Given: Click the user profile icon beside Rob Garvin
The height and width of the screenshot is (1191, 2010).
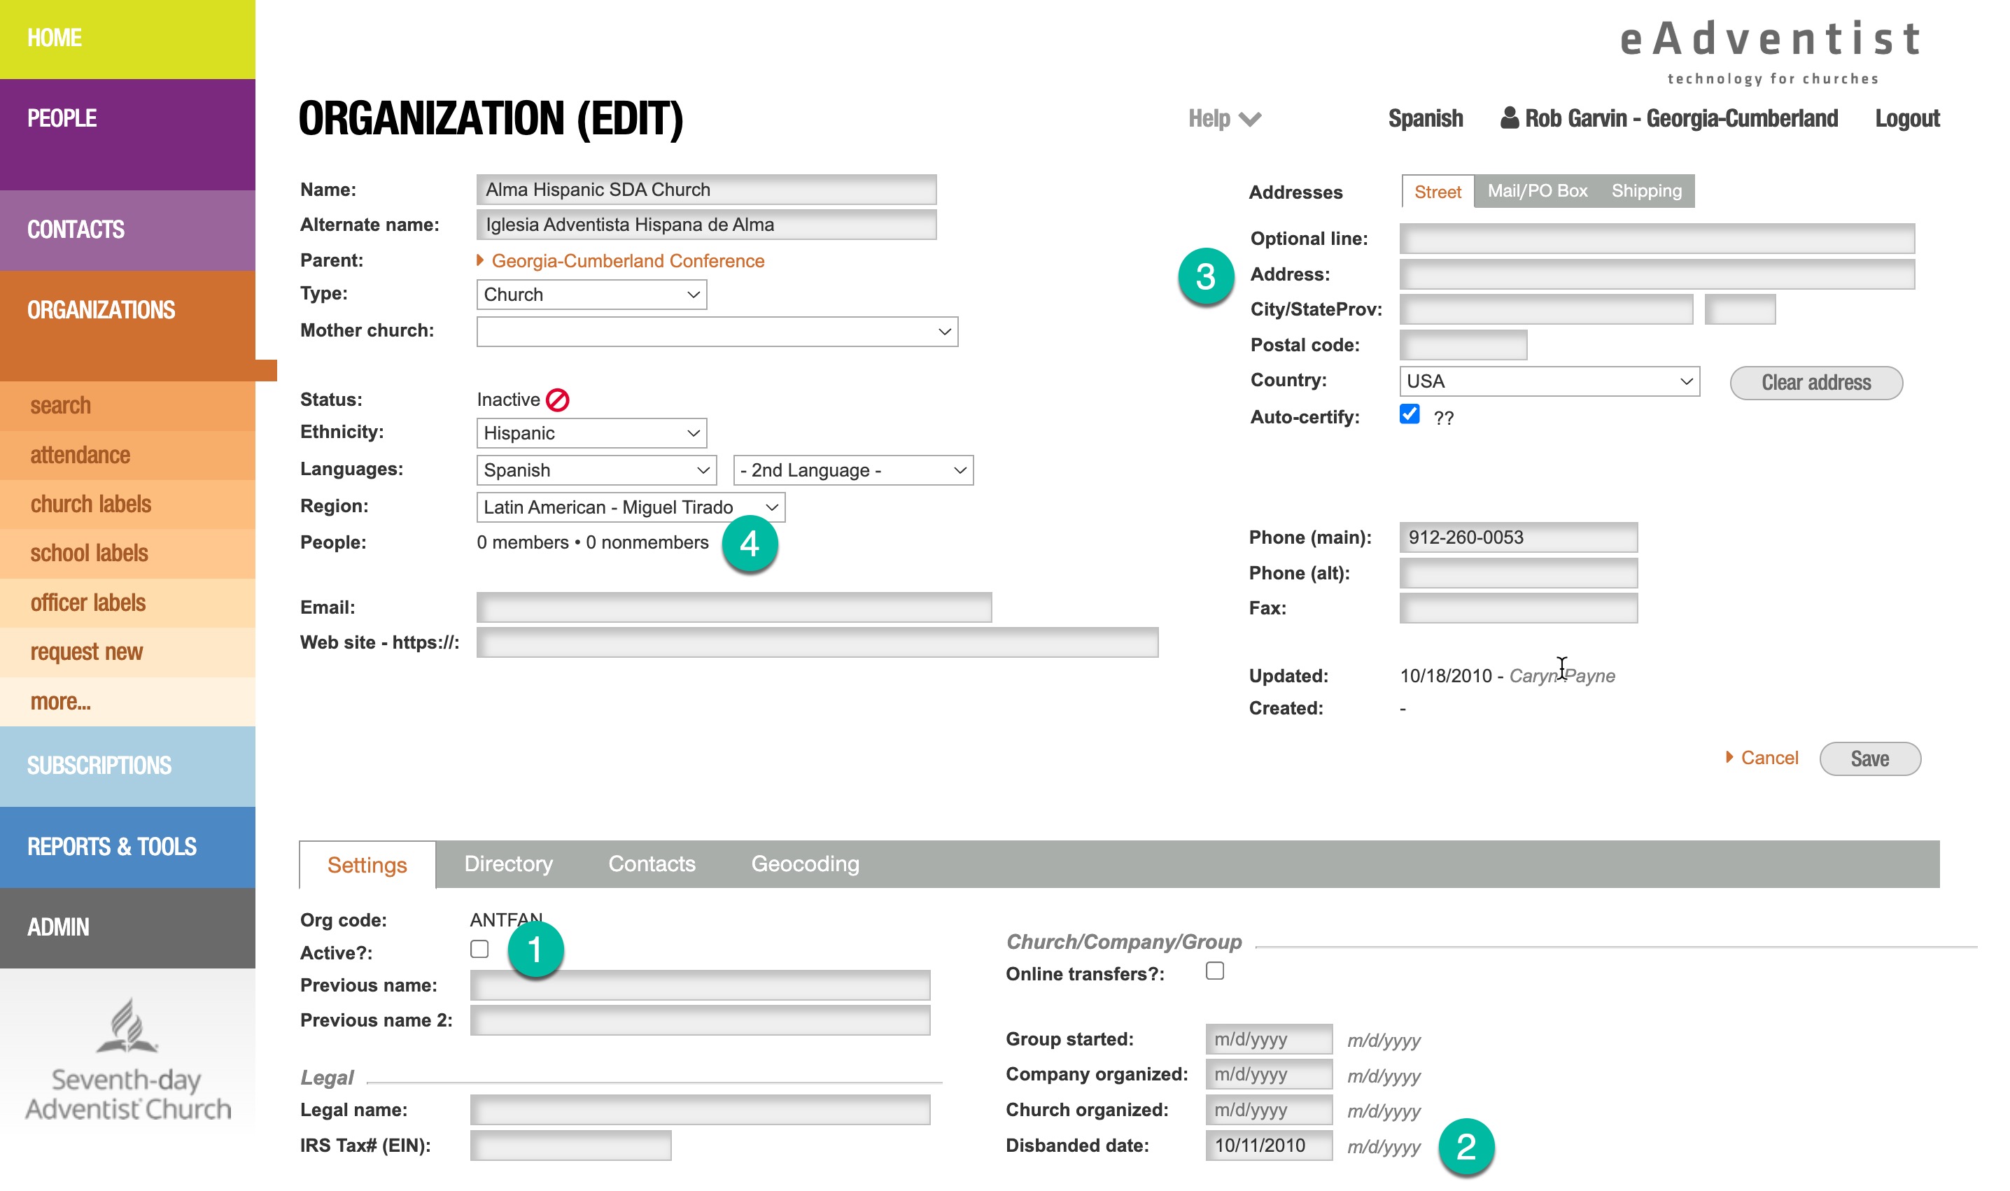Looking at the screenshot, I should click(x=1509, y=118).
